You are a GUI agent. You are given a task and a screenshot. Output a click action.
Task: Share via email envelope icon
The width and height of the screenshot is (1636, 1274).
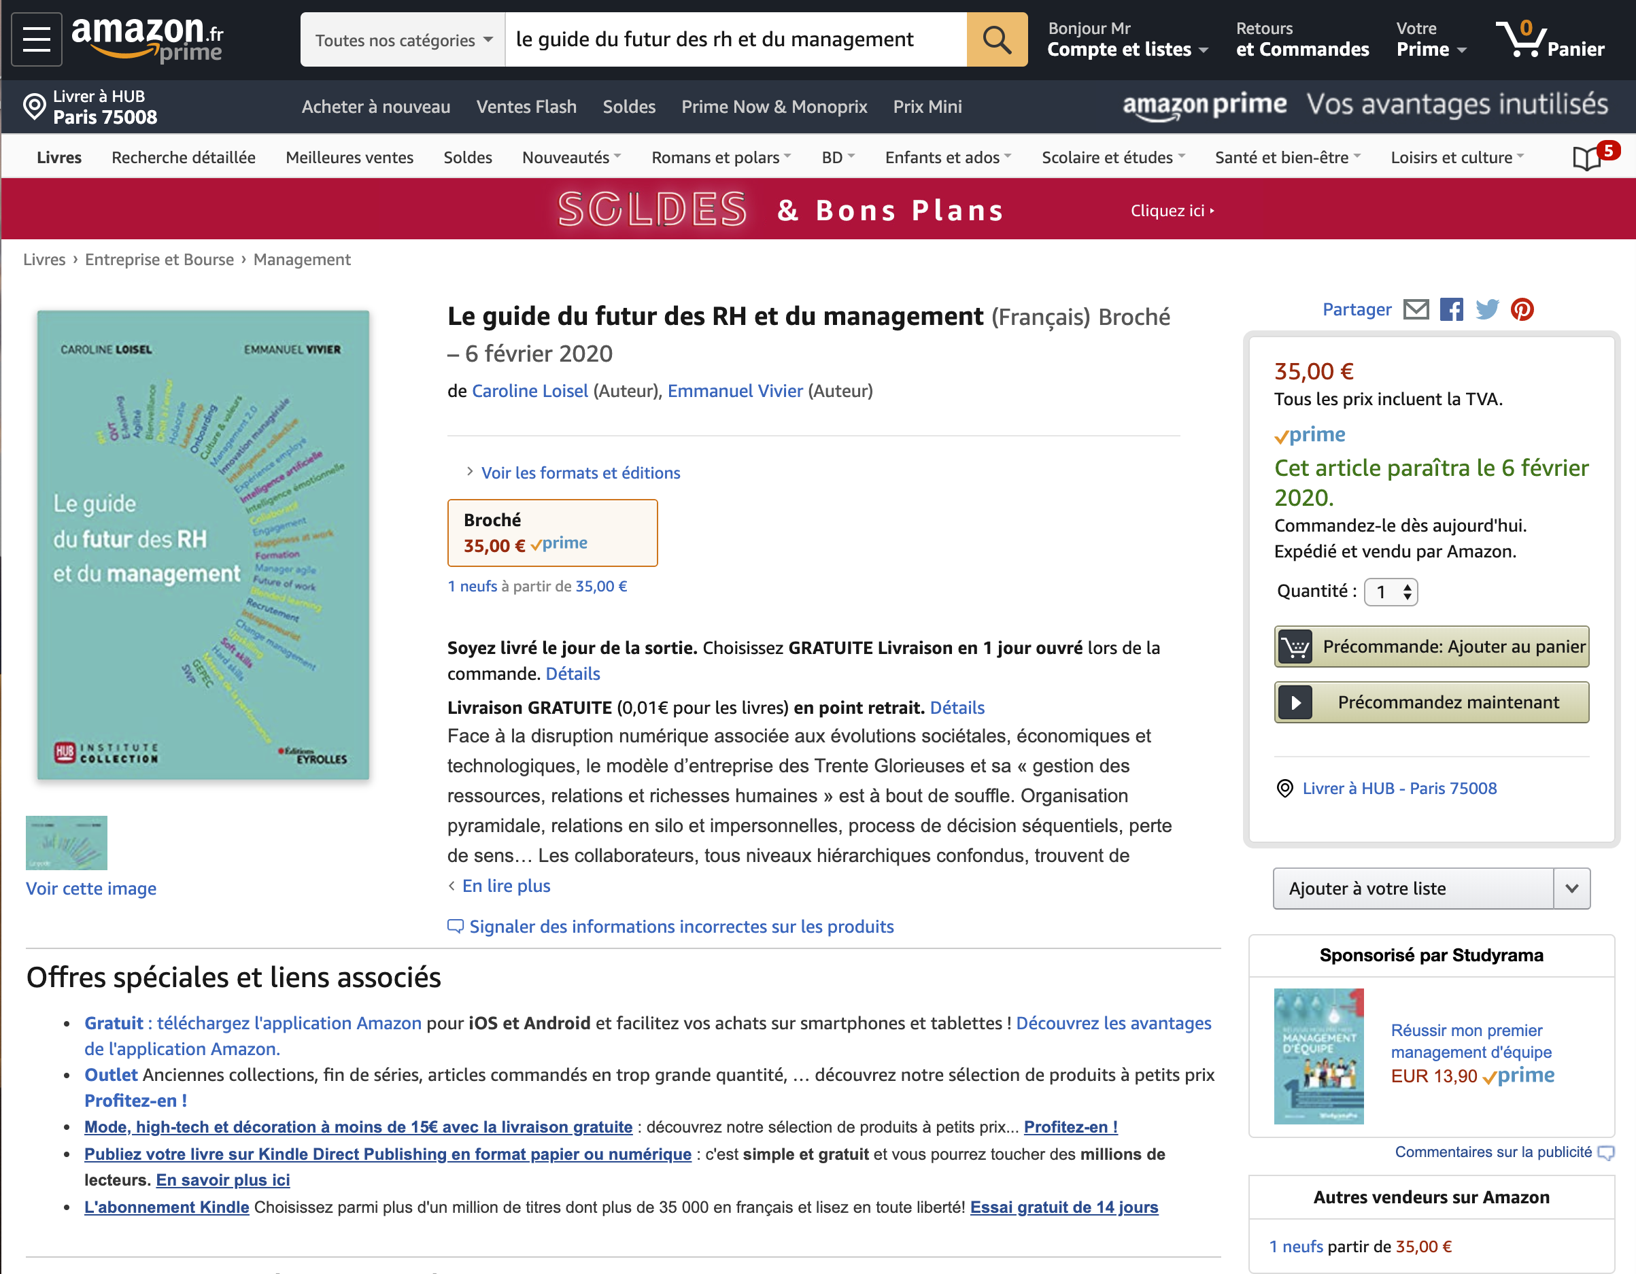[1416, 309]
